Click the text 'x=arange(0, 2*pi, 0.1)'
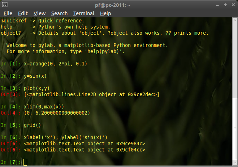238x167 pixels. click(55, 64)
